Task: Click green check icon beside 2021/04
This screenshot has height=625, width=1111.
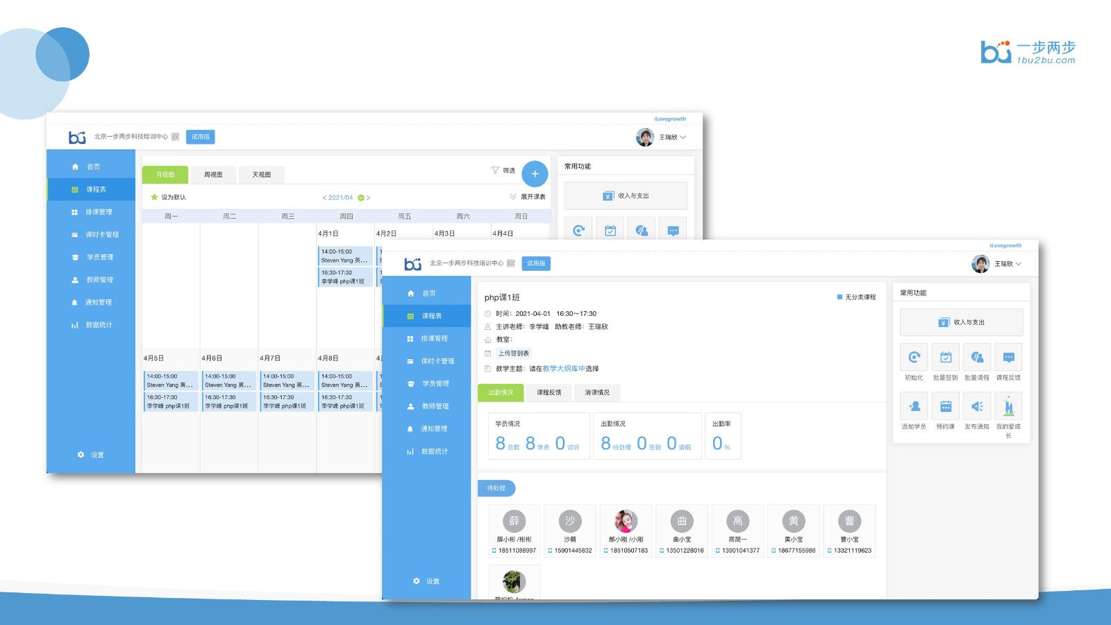Action: tap(360, 198)
